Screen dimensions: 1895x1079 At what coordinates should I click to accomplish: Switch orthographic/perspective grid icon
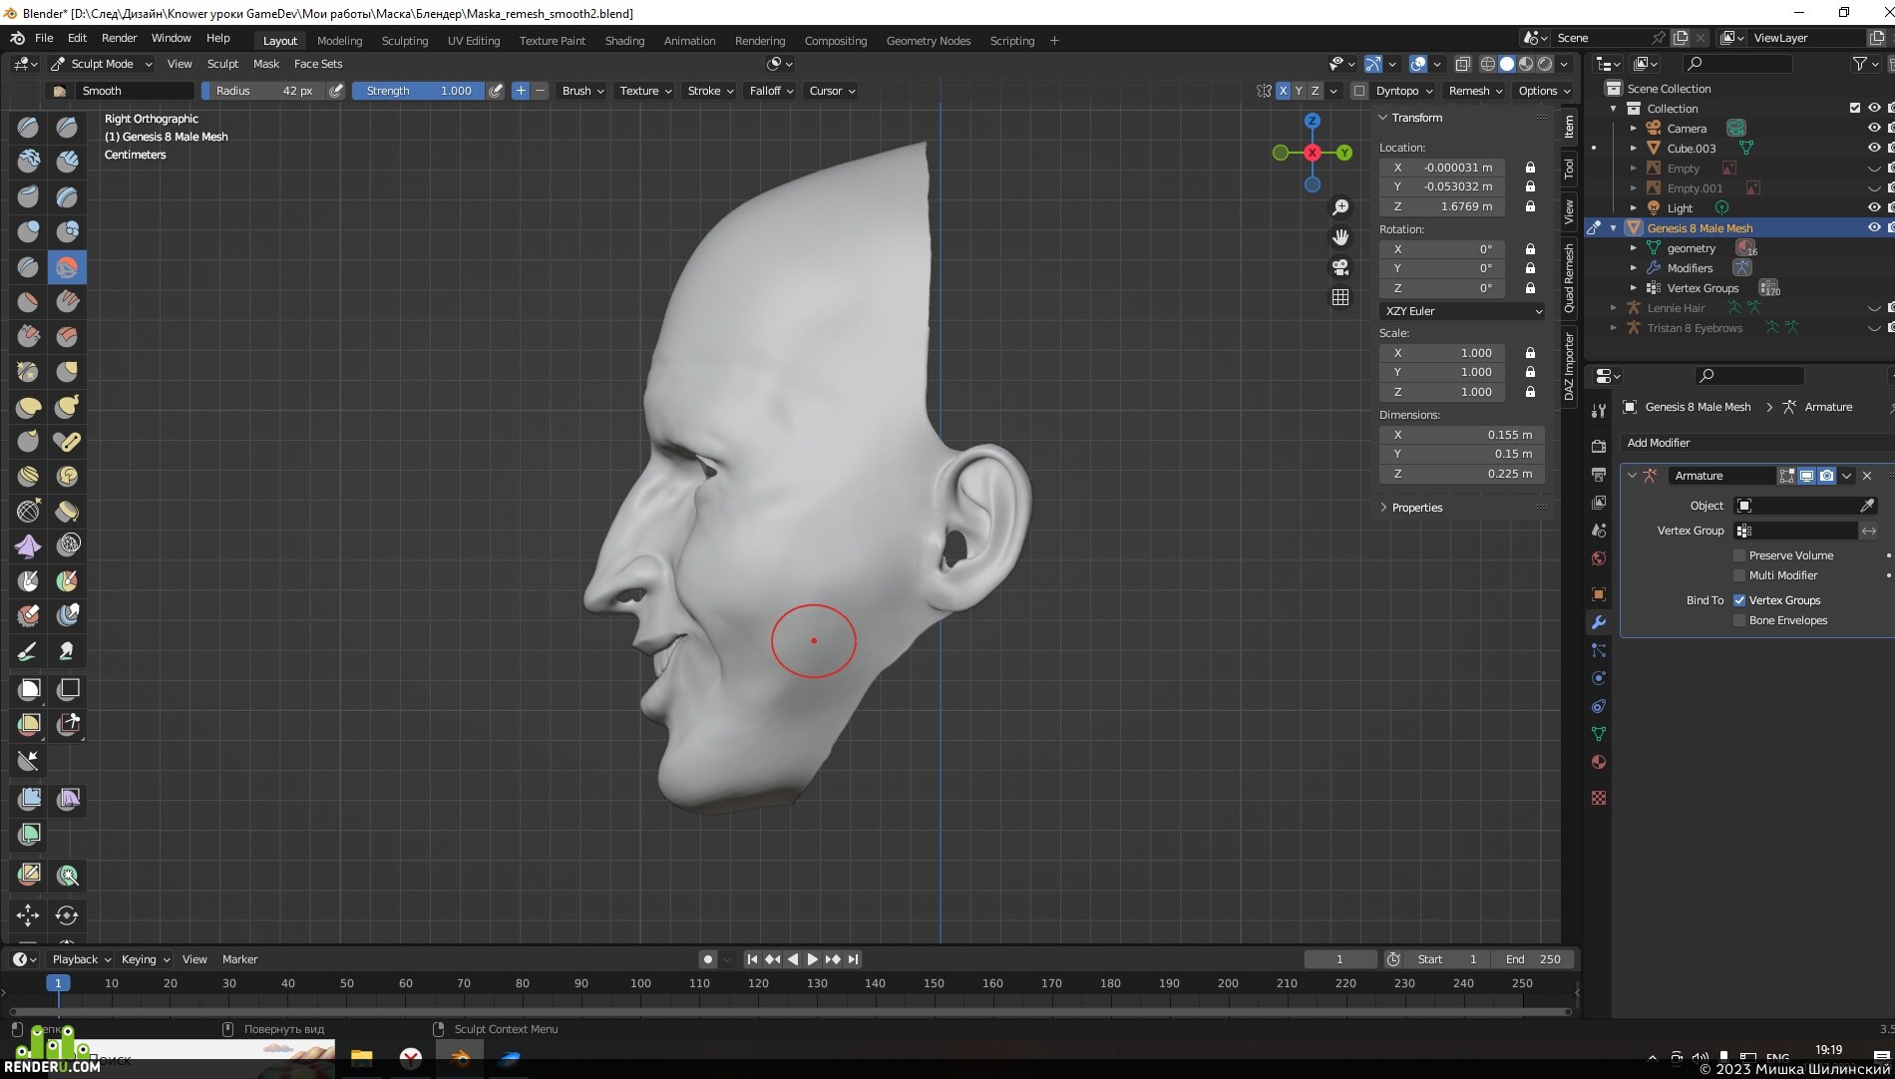tap(1340, 297)
